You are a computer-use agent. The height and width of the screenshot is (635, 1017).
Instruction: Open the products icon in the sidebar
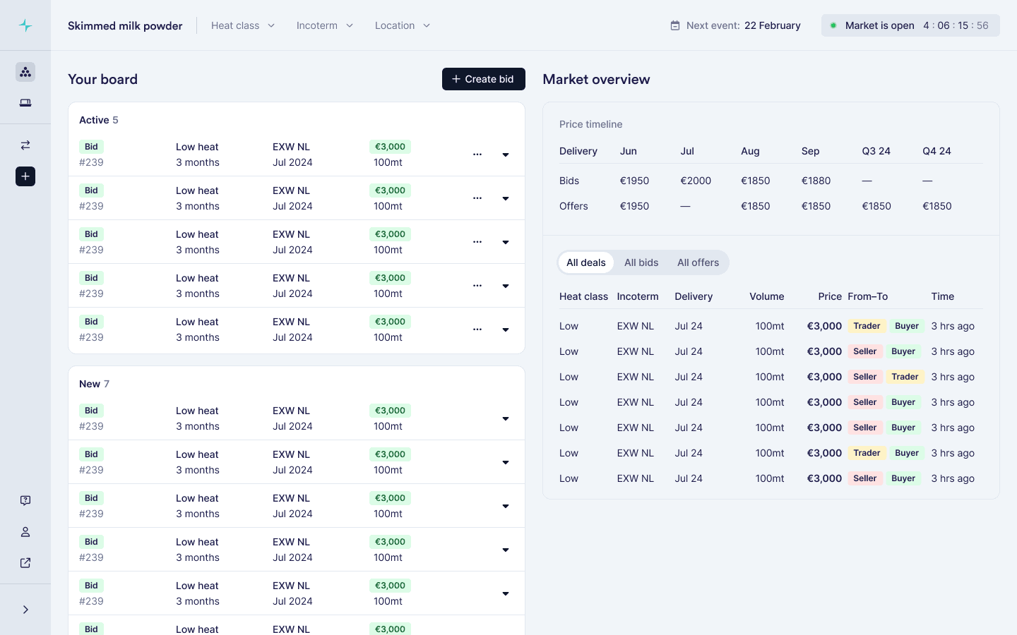25,72
